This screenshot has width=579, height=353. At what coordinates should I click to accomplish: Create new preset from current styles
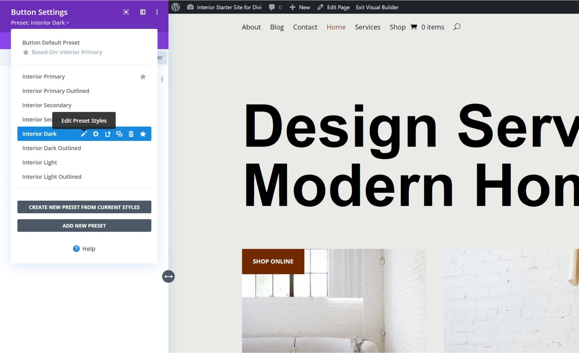[84, 207]
